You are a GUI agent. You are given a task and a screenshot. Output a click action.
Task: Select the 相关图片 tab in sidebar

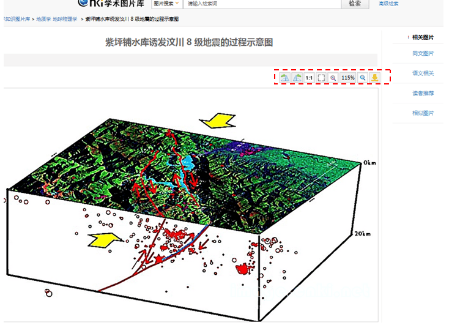(423, 37)
